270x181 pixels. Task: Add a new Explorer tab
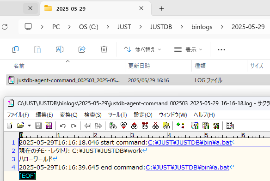[161, 9]
